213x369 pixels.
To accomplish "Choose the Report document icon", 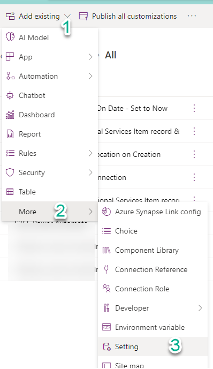I will pyautogui.click(x=10, y=134).
